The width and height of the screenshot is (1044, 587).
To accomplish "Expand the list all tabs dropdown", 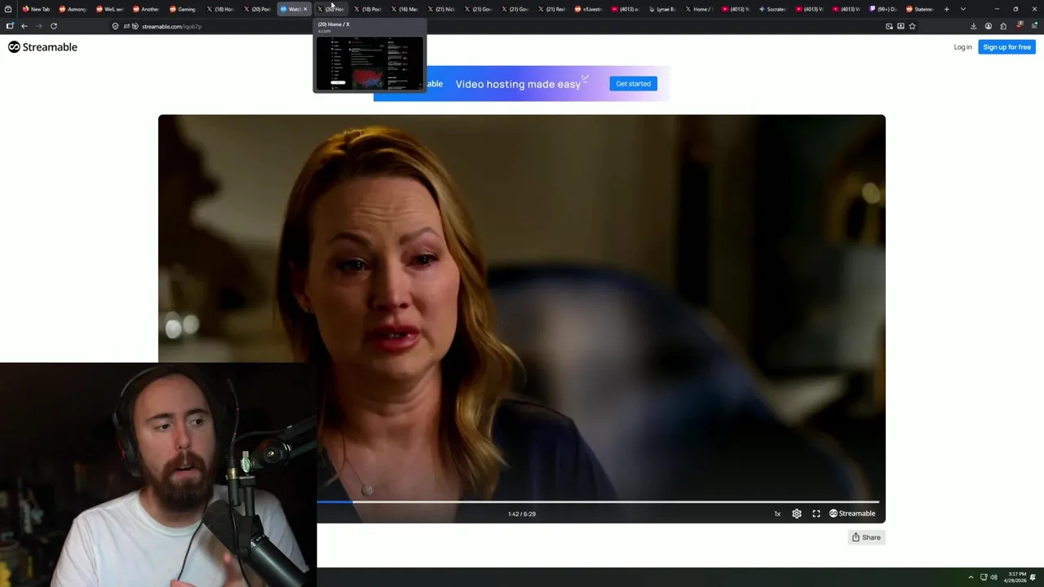I will point(963,9).
